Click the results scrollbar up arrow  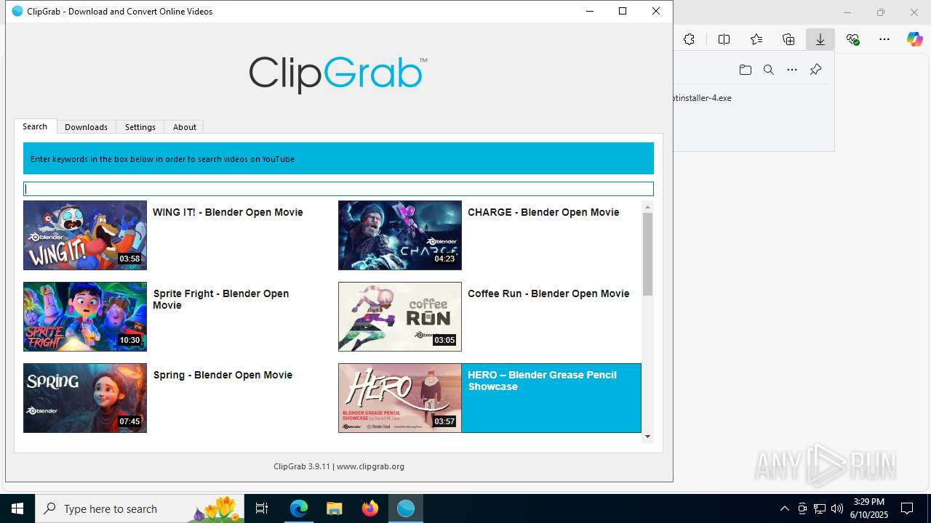(647, 207)
